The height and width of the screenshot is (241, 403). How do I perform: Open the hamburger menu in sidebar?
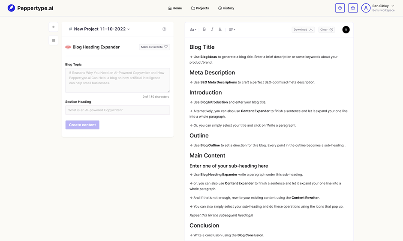pyautogui.click(x=54, y=41)
